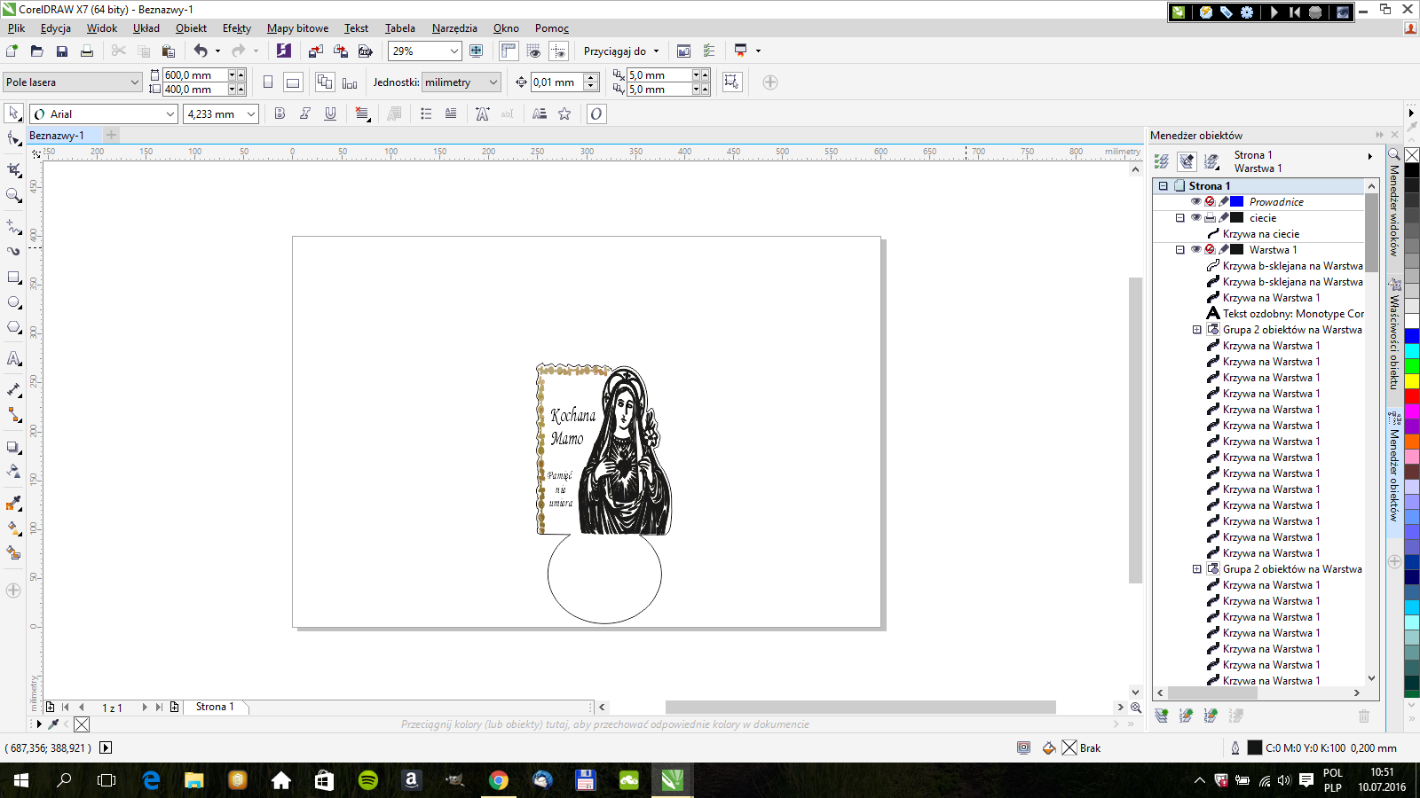Screen dimensions: 1420x798
Task: Select the Zoom tool in toolbox
Action: [x=13, y=195]
